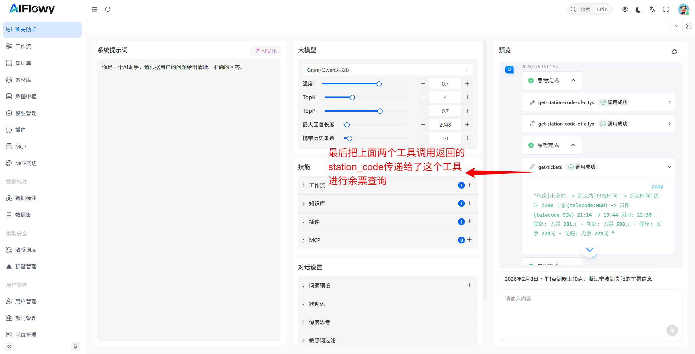Open 工作流 in the sidebar

point(23,46)
